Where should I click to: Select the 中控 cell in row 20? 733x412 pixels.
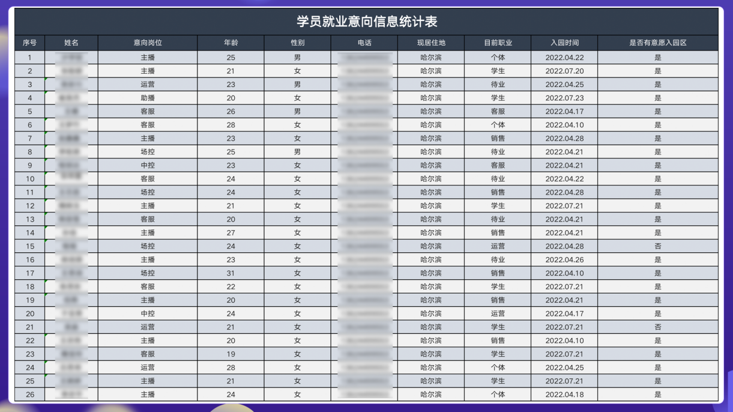(147, 314)
